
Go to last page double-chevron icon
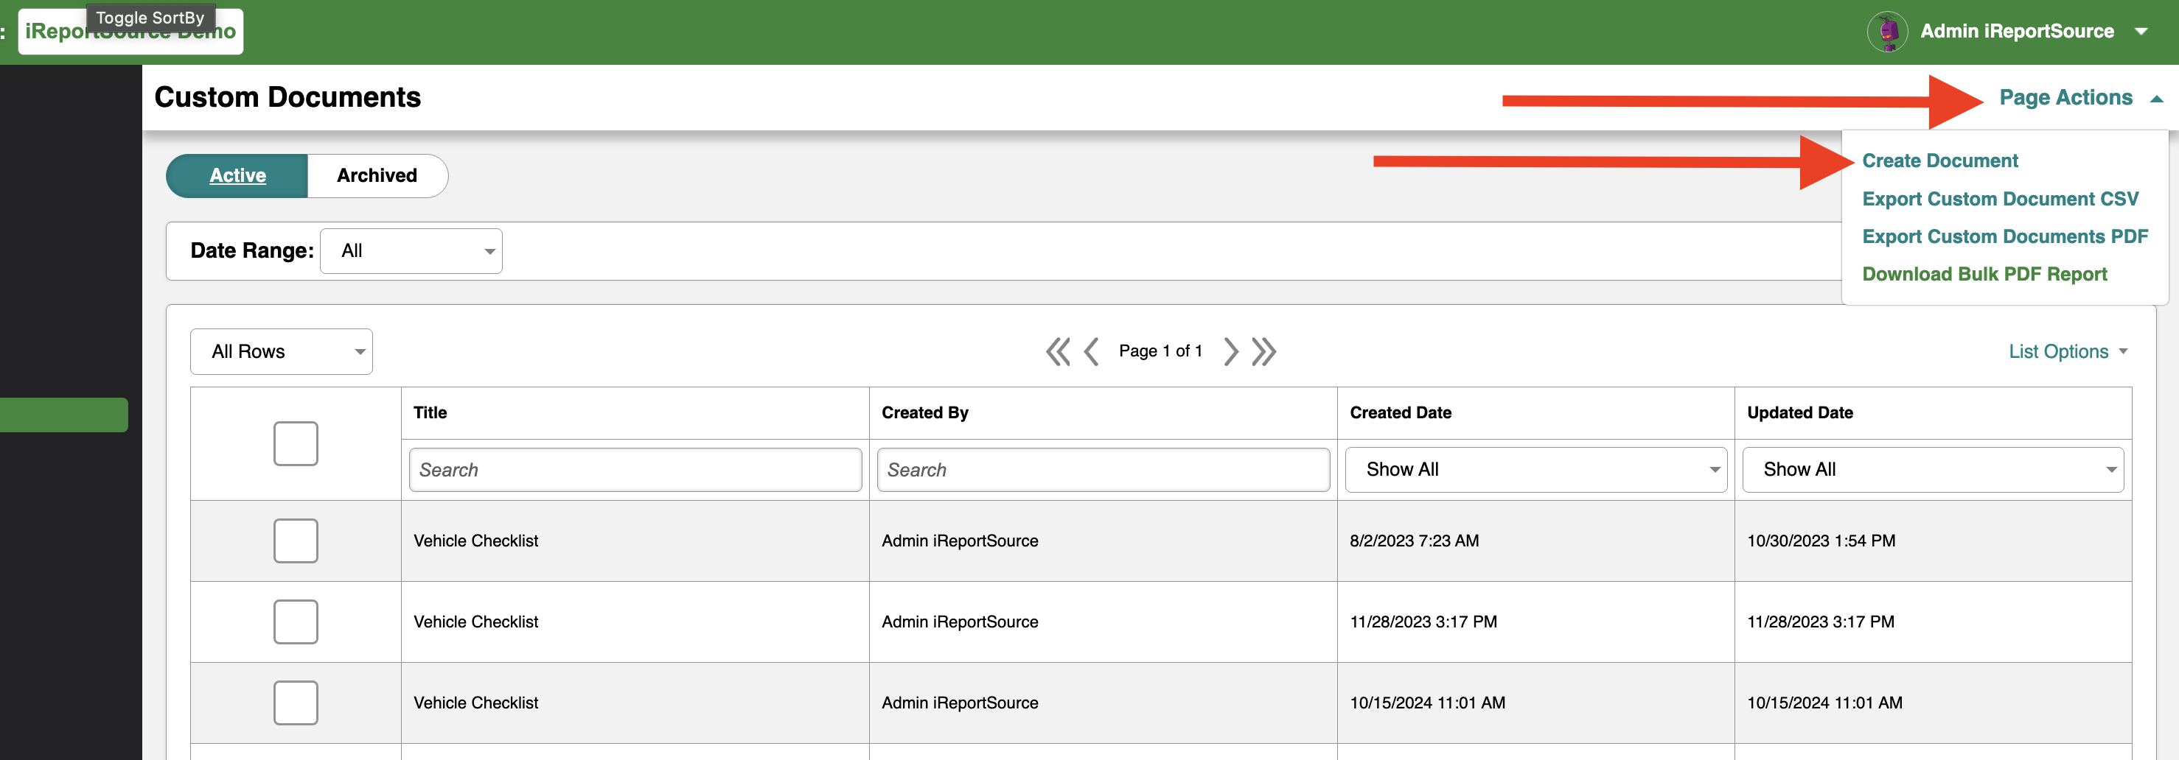[x=1263, y=352]
